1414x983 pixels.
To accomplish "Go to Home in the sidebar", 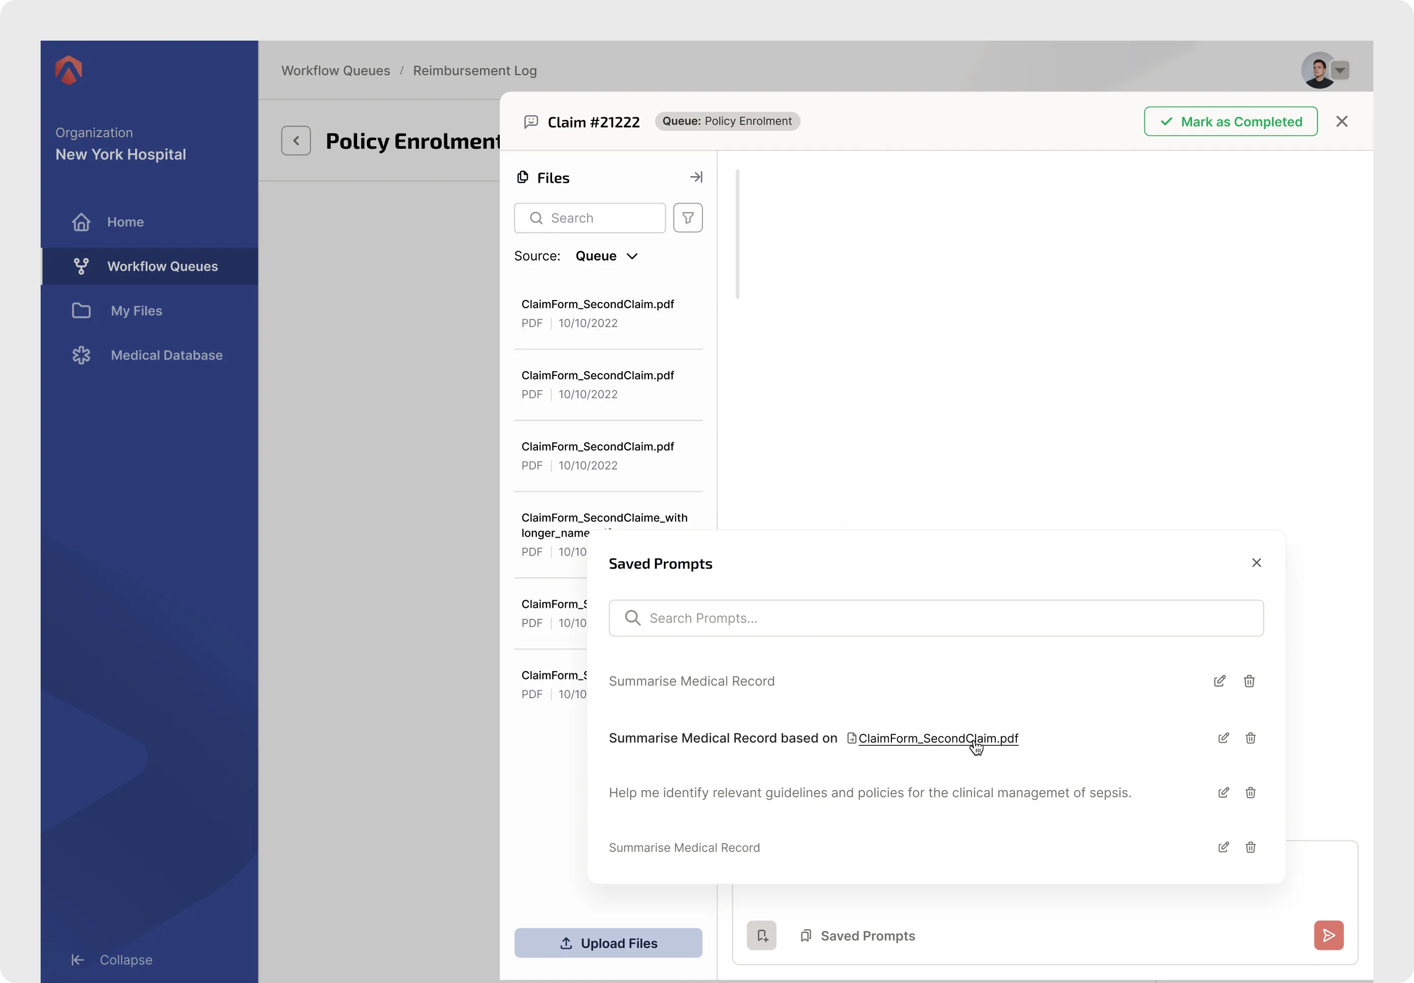I will pyautogui.click(x=125, y=221).
